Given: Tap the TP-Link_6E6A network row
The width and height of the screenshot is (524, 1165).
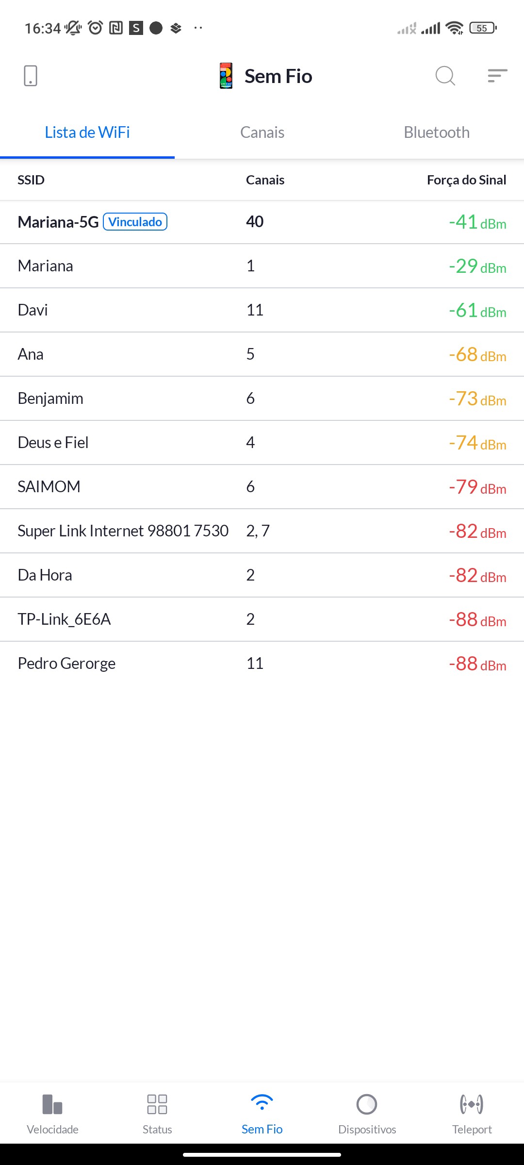Looking at the screenshot, I should coord(262,619).
